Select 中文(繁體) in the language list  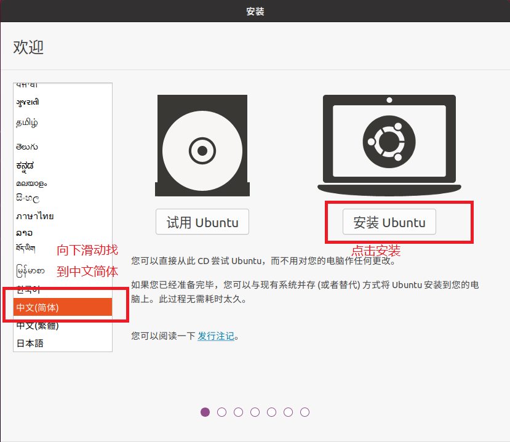63,325
